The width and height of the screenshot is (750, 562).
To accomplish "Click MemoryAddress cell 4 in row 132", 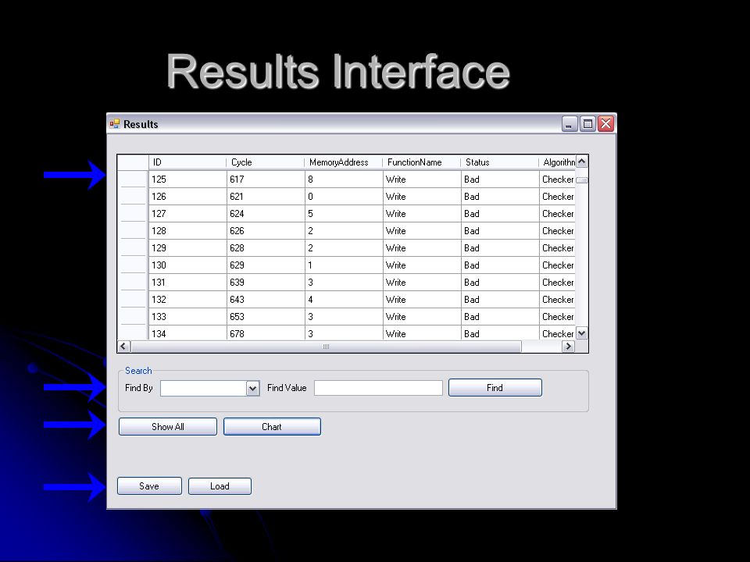I will [x=344, y=300].
